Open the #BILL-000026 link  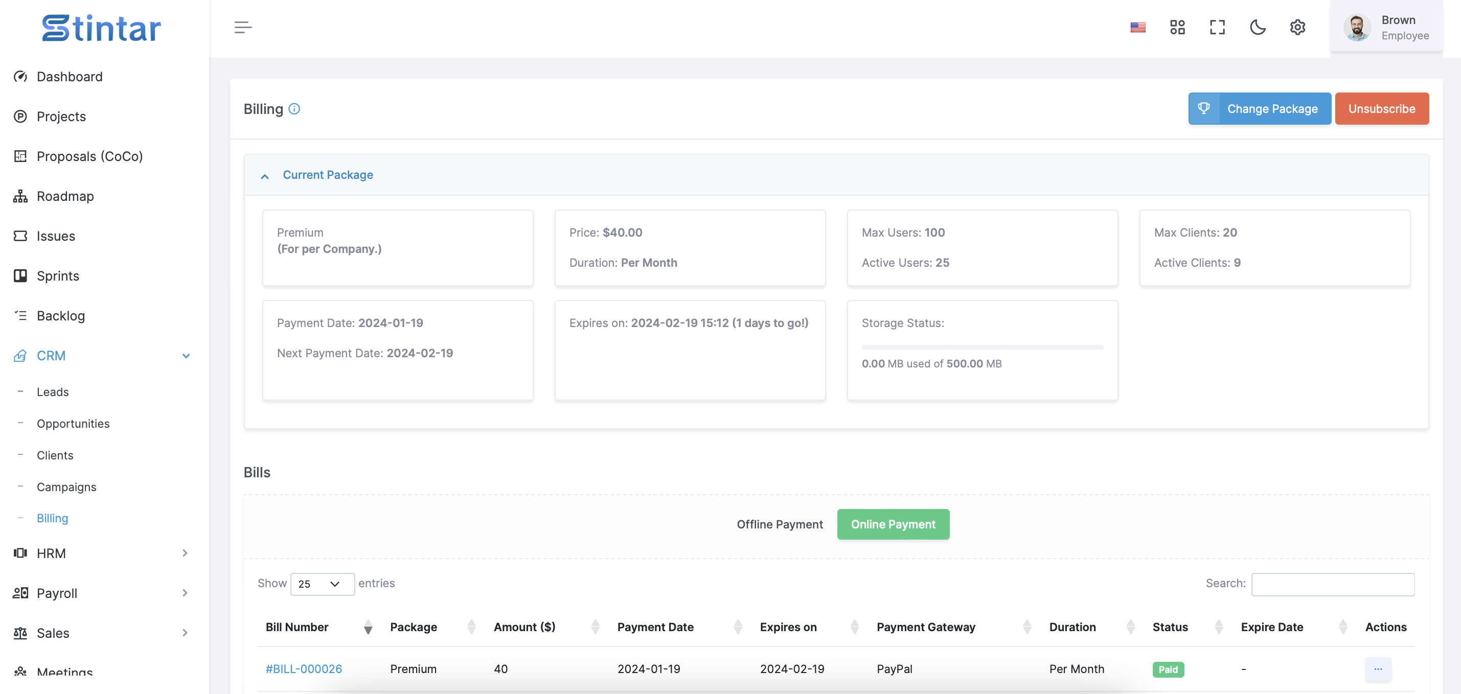click(x=304, y=669)
